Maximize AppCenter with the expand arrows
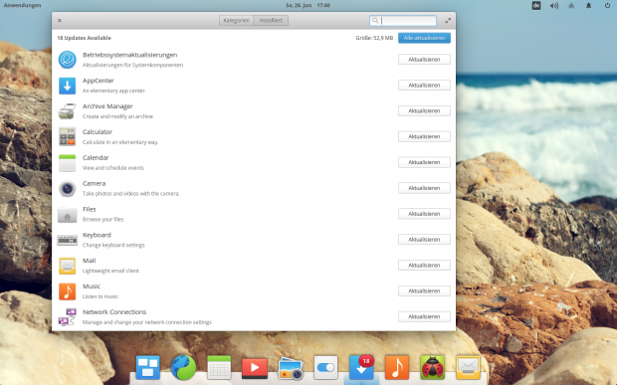The height and width of the screenshot is (385, 617). (448, 21)
